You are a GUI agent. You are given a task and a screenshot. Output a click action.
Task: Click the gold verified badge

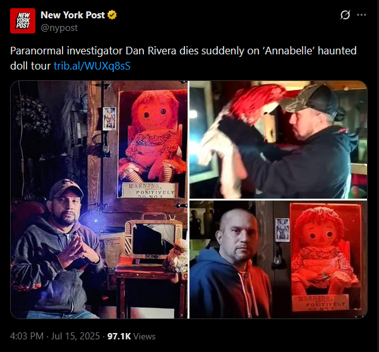click(112, 15)
